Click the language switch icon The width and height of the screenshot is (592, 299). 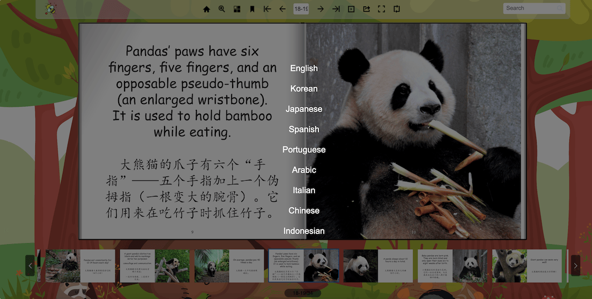point(397,9)
